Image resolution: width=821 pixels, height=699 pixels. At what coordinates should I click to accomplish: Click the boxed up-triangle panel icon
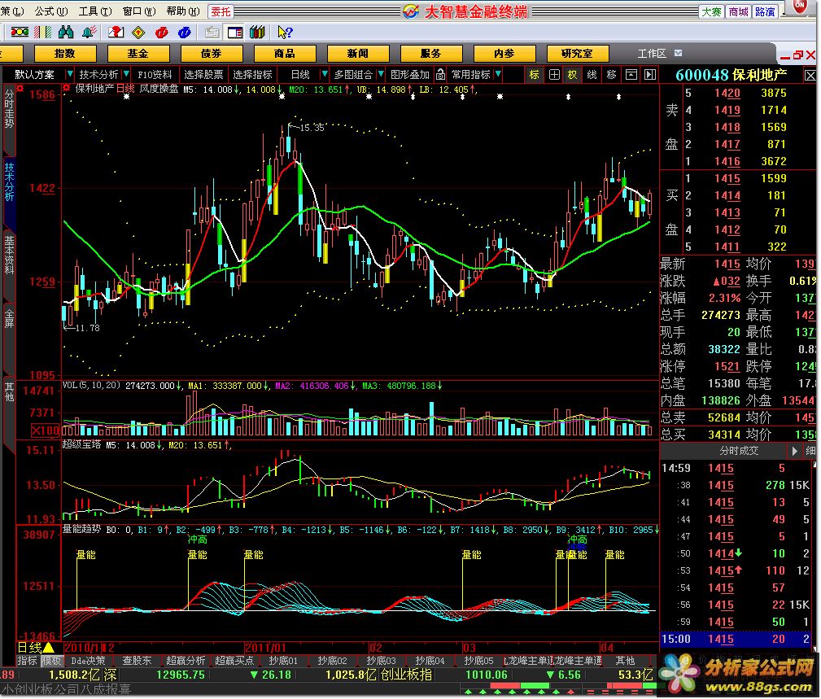(x=631, y=75)
